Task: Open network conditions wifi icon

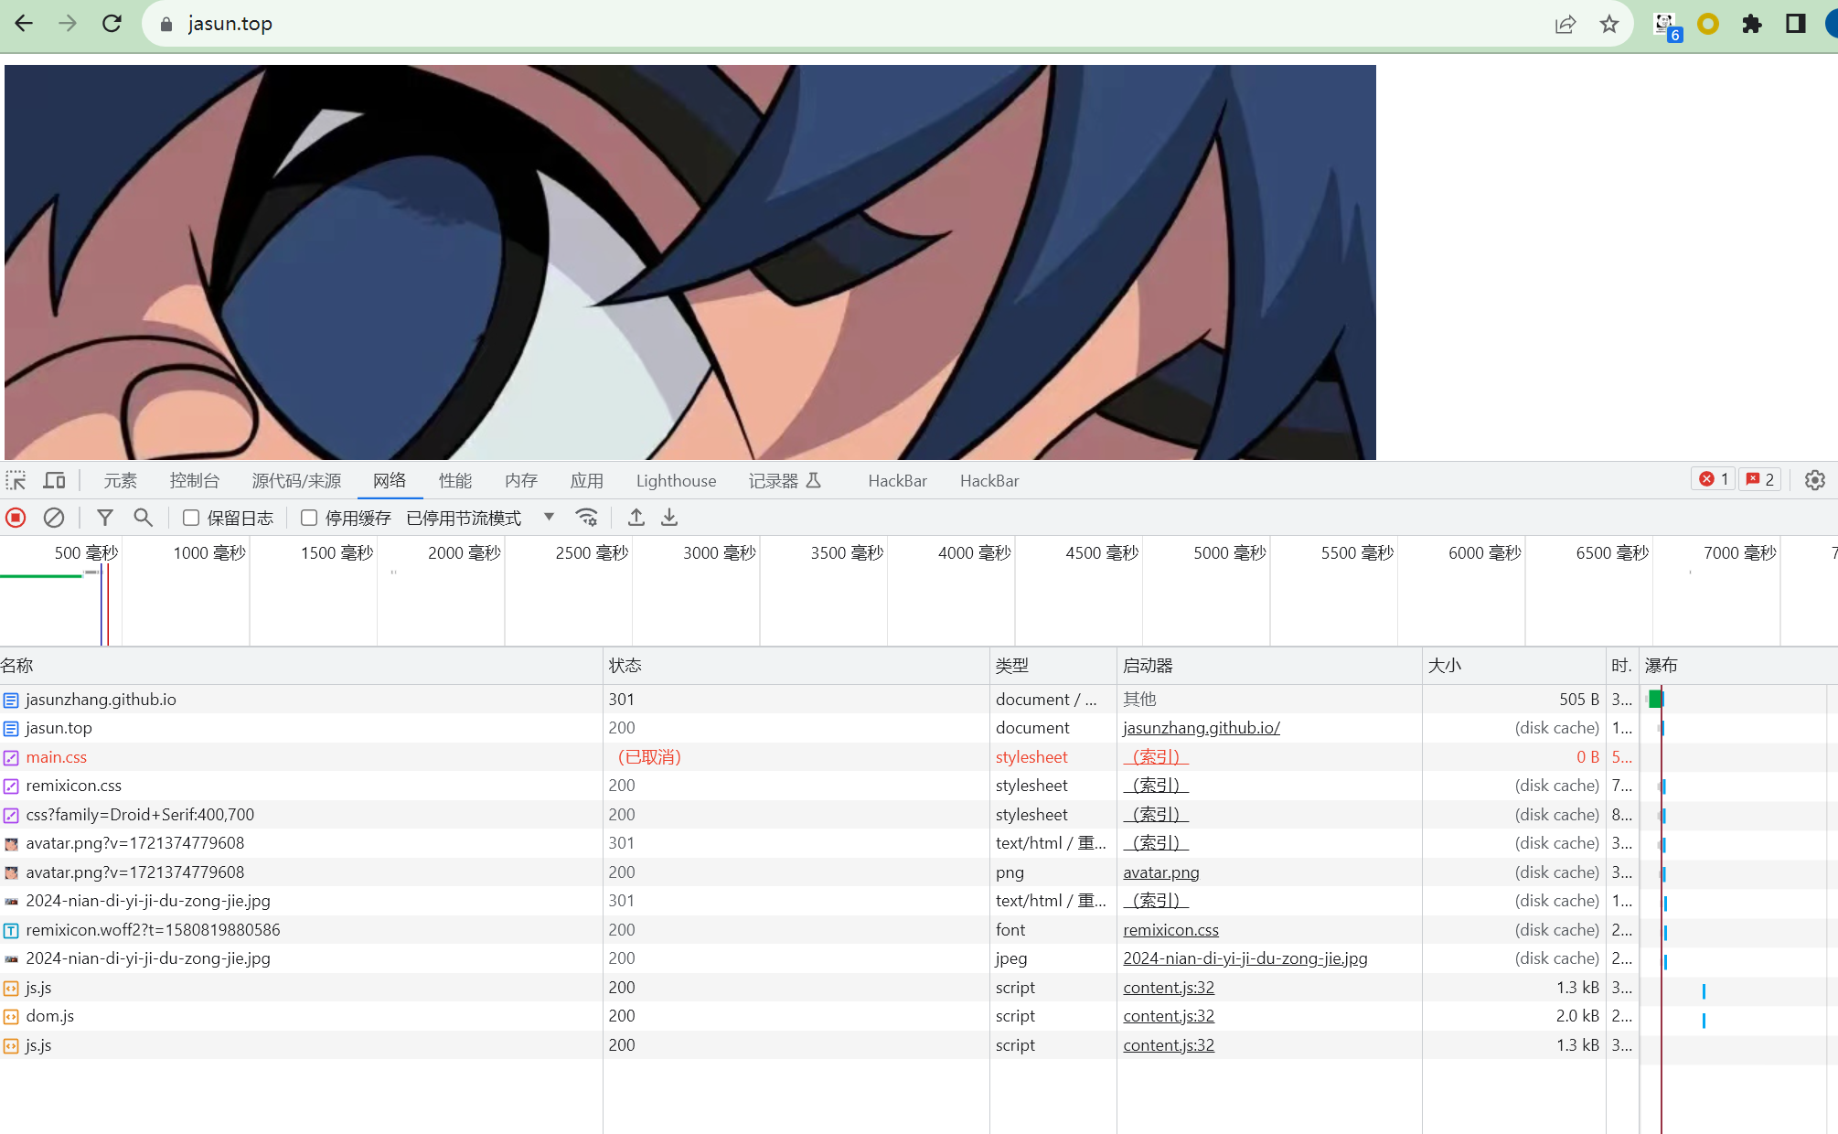Action: [x=586, y=518]
